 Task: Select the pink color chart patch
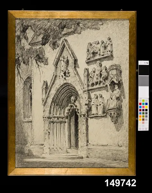pyautogui.click(x=143, y=107)
